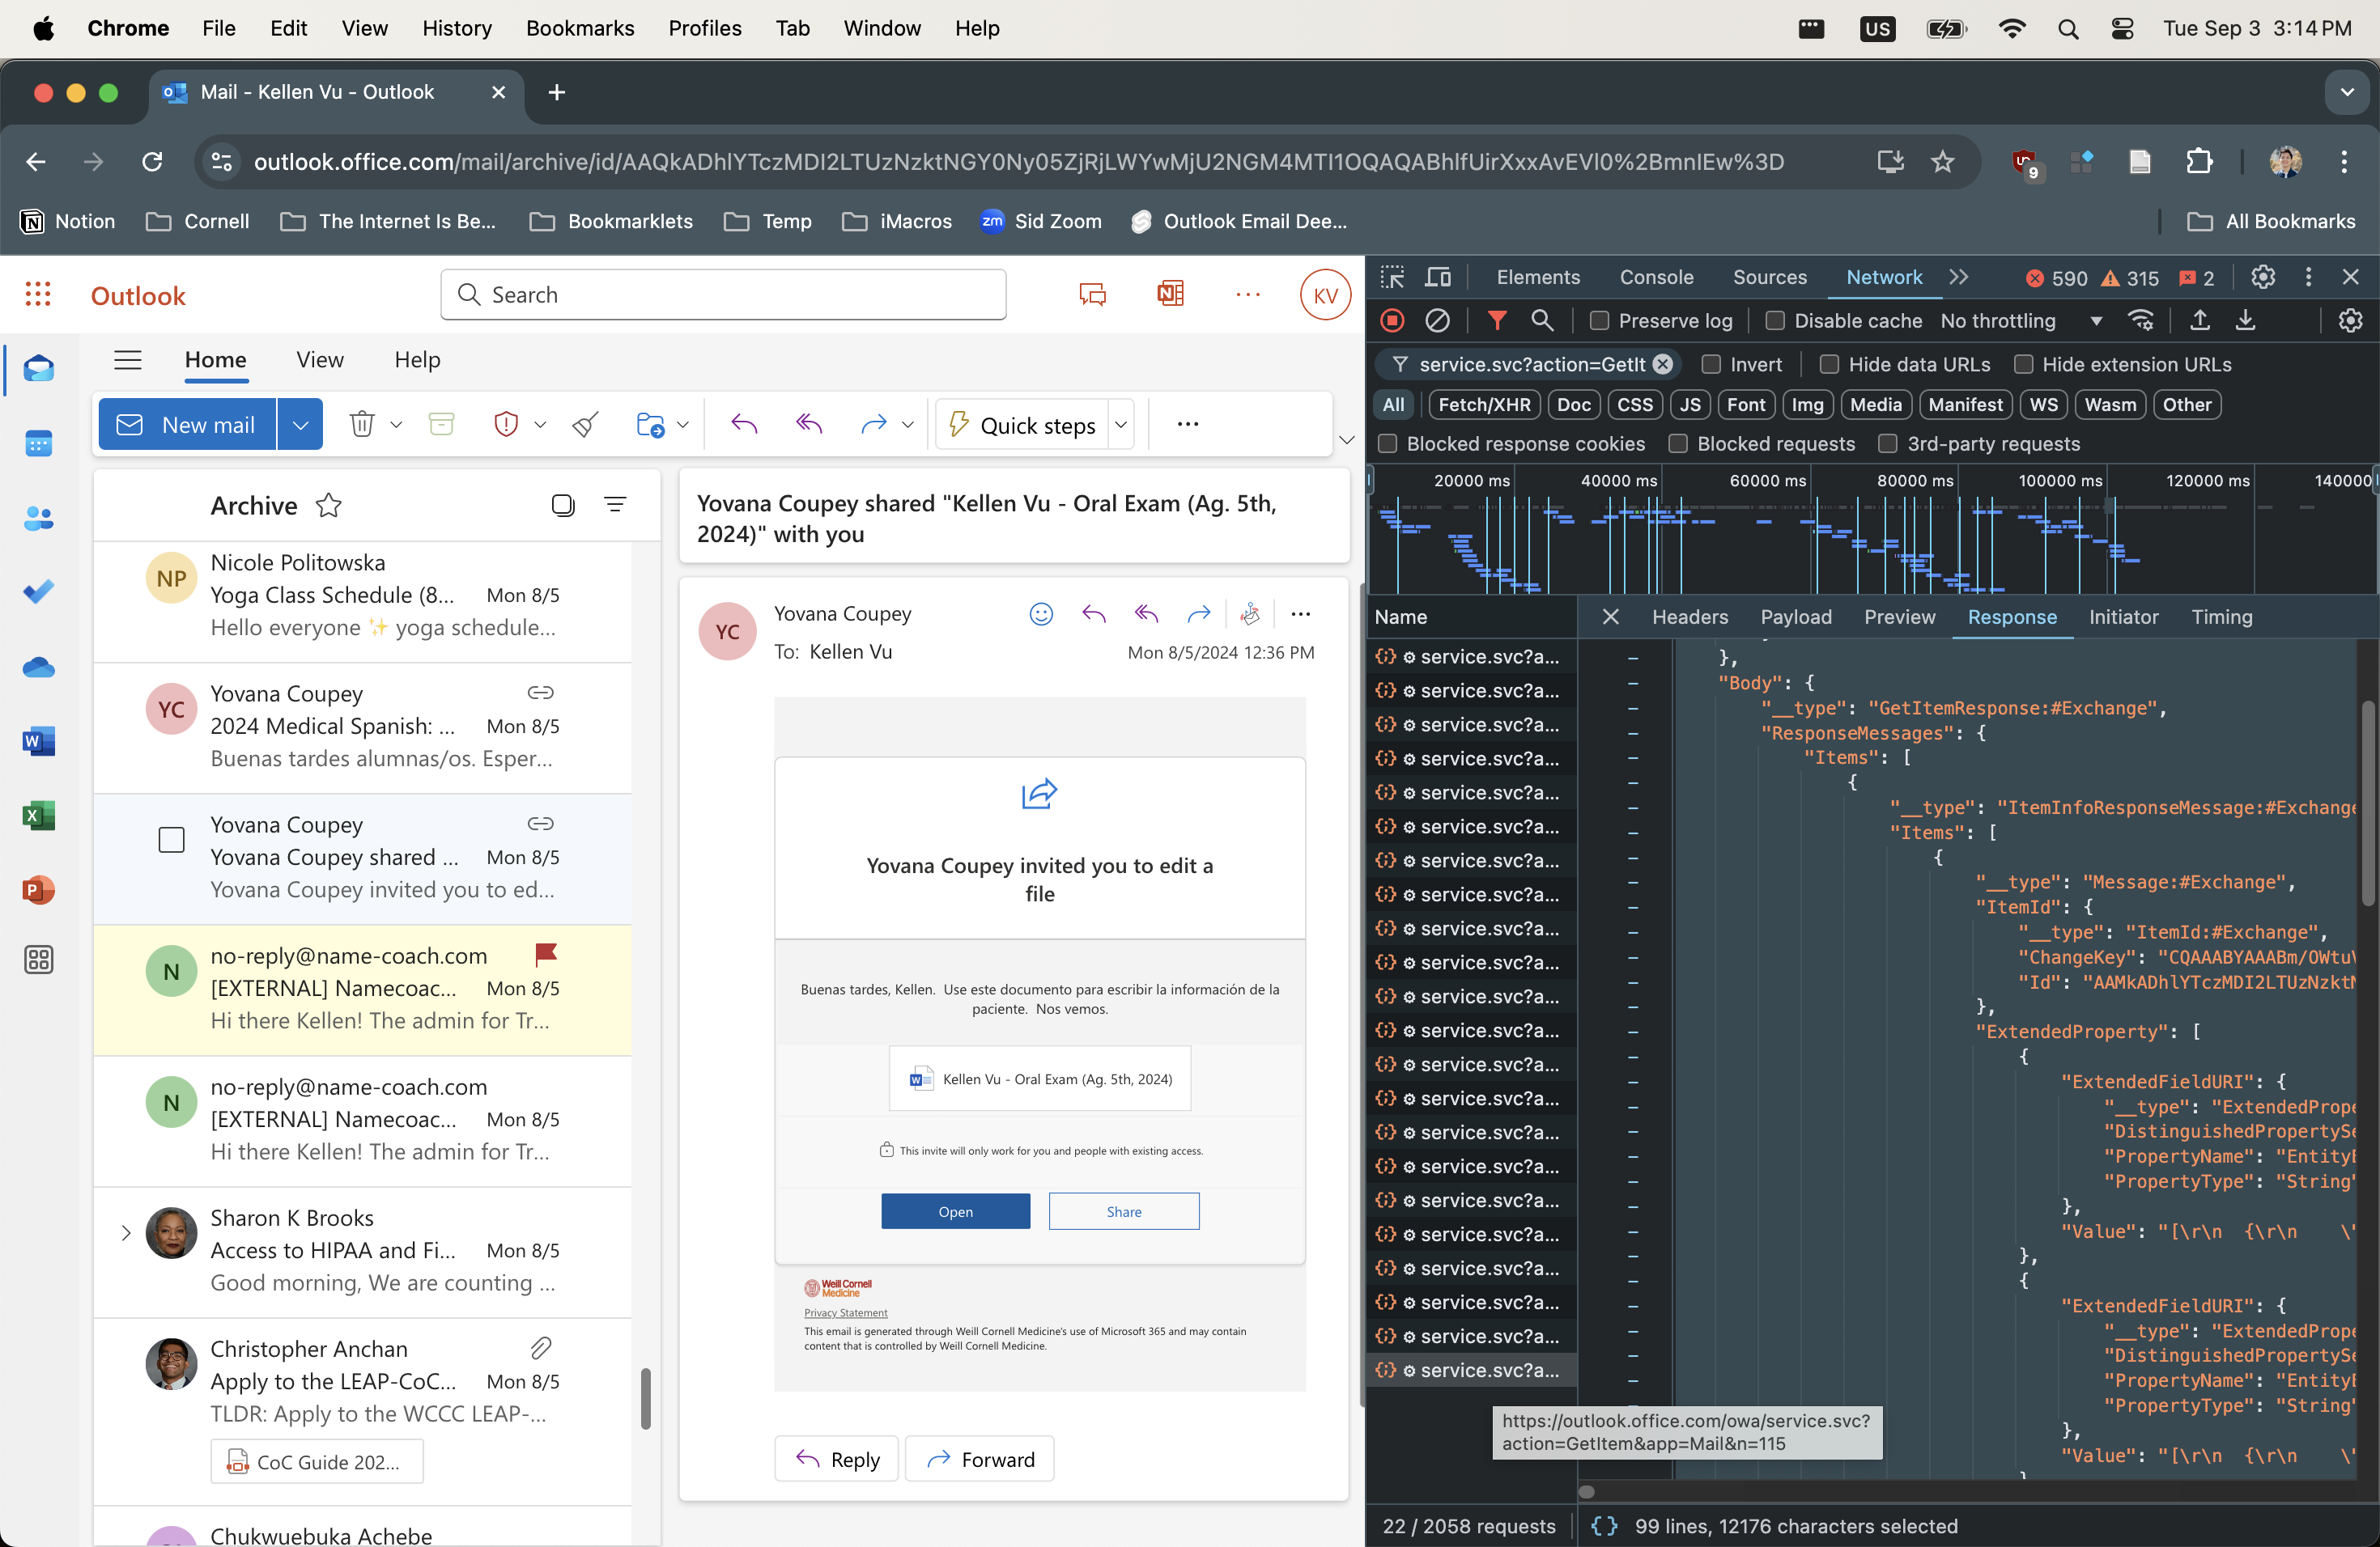Open the Bookmarks menu in macOS menu bar
2380x1547 pixels.
click(x=580, y=28)
